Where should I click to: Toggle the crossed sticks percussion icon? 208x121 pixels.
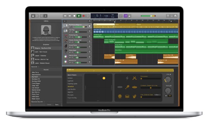click(x=135, y=78)
